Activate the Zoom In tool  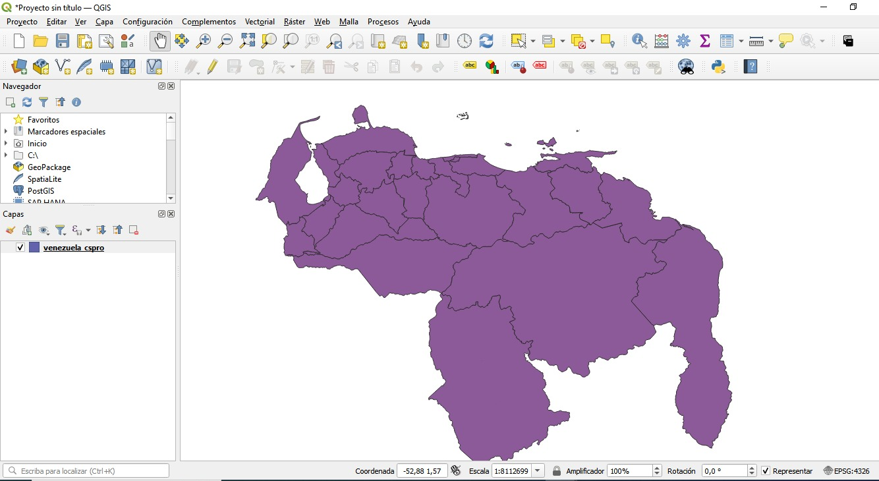click(x=204, y=41)
